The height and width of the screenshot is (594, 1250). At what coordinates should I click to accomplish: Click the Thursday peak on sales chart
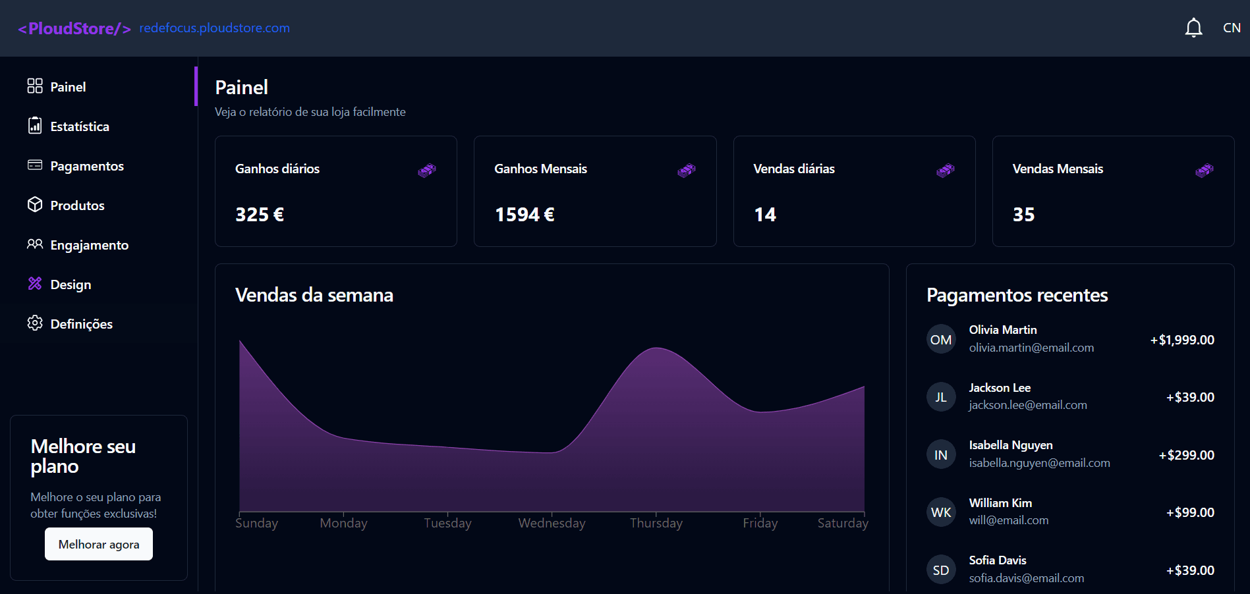click(x=656, y=348)
